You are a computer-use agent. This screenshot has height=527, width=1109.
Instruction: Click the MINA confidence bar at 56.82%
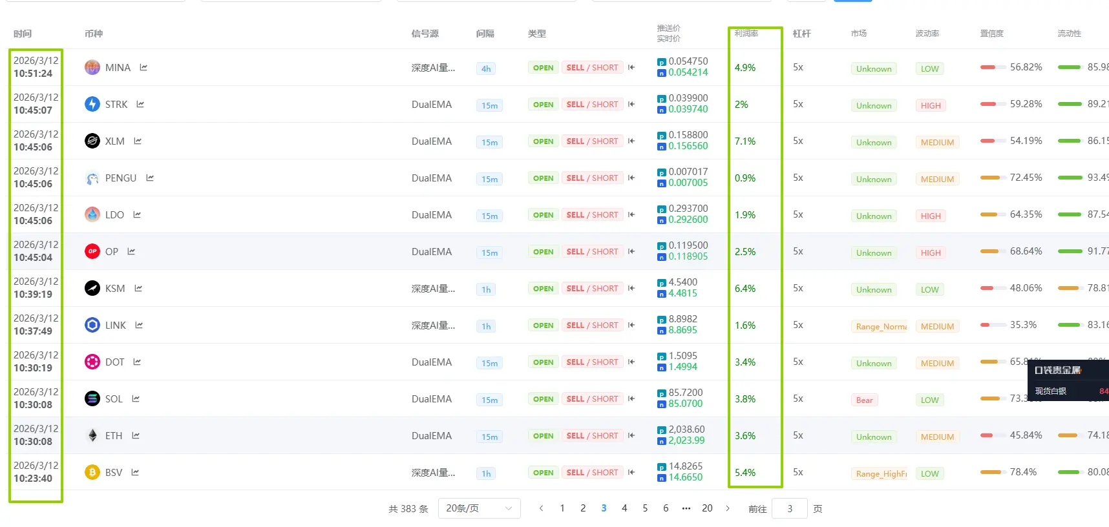pyautogui.click(x=993, y=67)
